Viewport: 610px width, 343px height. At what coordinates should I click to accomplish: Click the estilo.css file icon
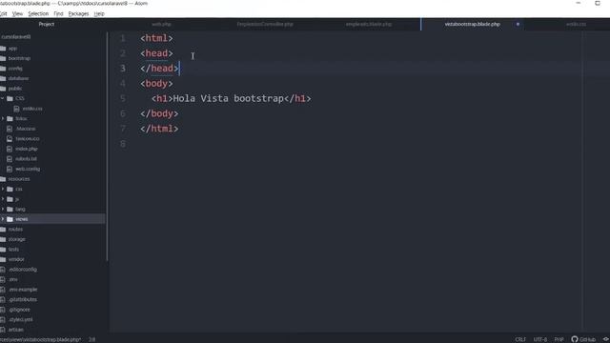tap(16, 109)
